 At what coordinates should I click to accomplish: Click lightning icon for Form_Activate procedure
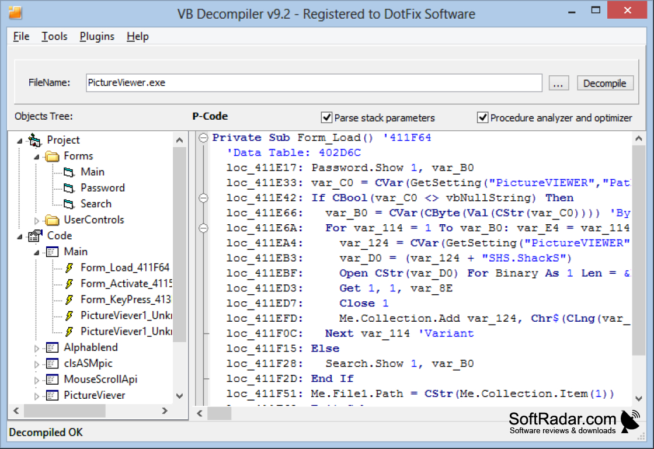click(x=69, y=284)
